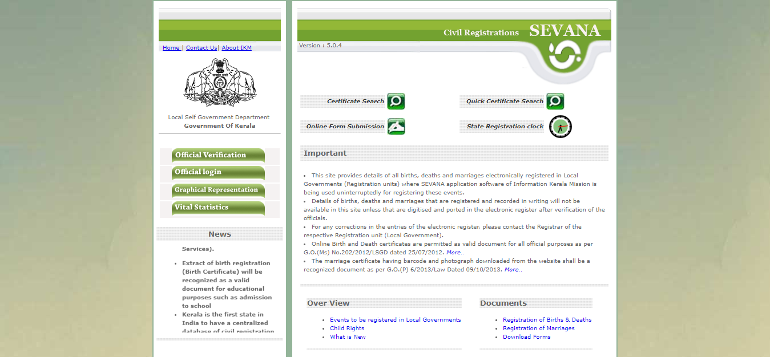
Task: Select Graphical Representation menu button
Action: pyautogui.click(x=218, y=190)
